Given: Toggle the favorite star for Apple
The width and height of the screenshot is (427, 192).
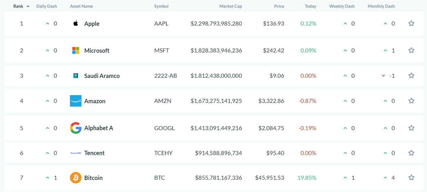Looking at the screenshot, I should coord(411,23).
